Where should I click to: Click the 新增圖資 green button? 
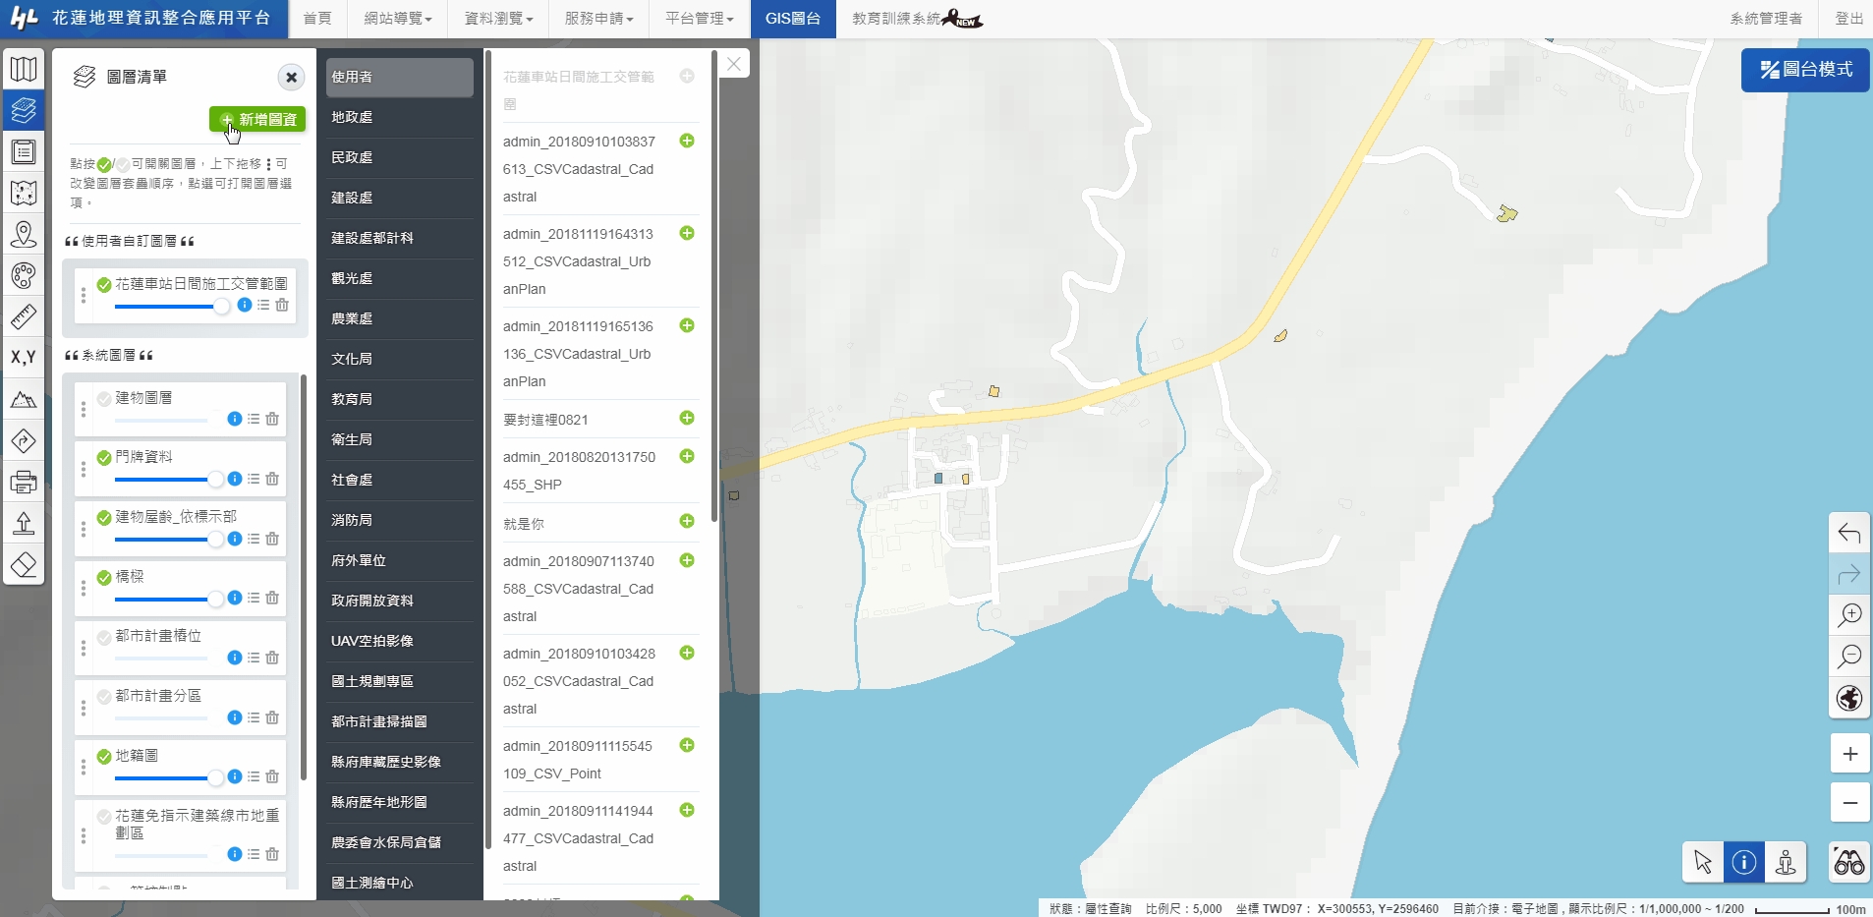pos(258,119)
